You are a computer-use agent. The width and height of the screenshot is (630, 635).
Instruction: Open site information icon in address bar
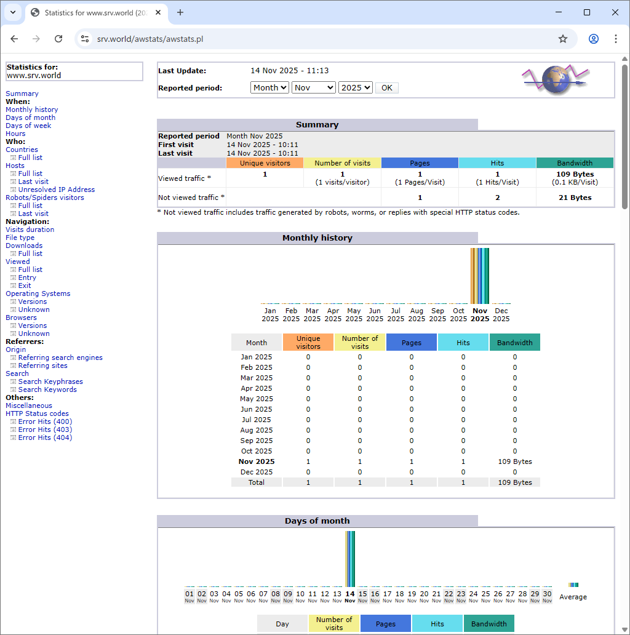[x=85, y=39]
